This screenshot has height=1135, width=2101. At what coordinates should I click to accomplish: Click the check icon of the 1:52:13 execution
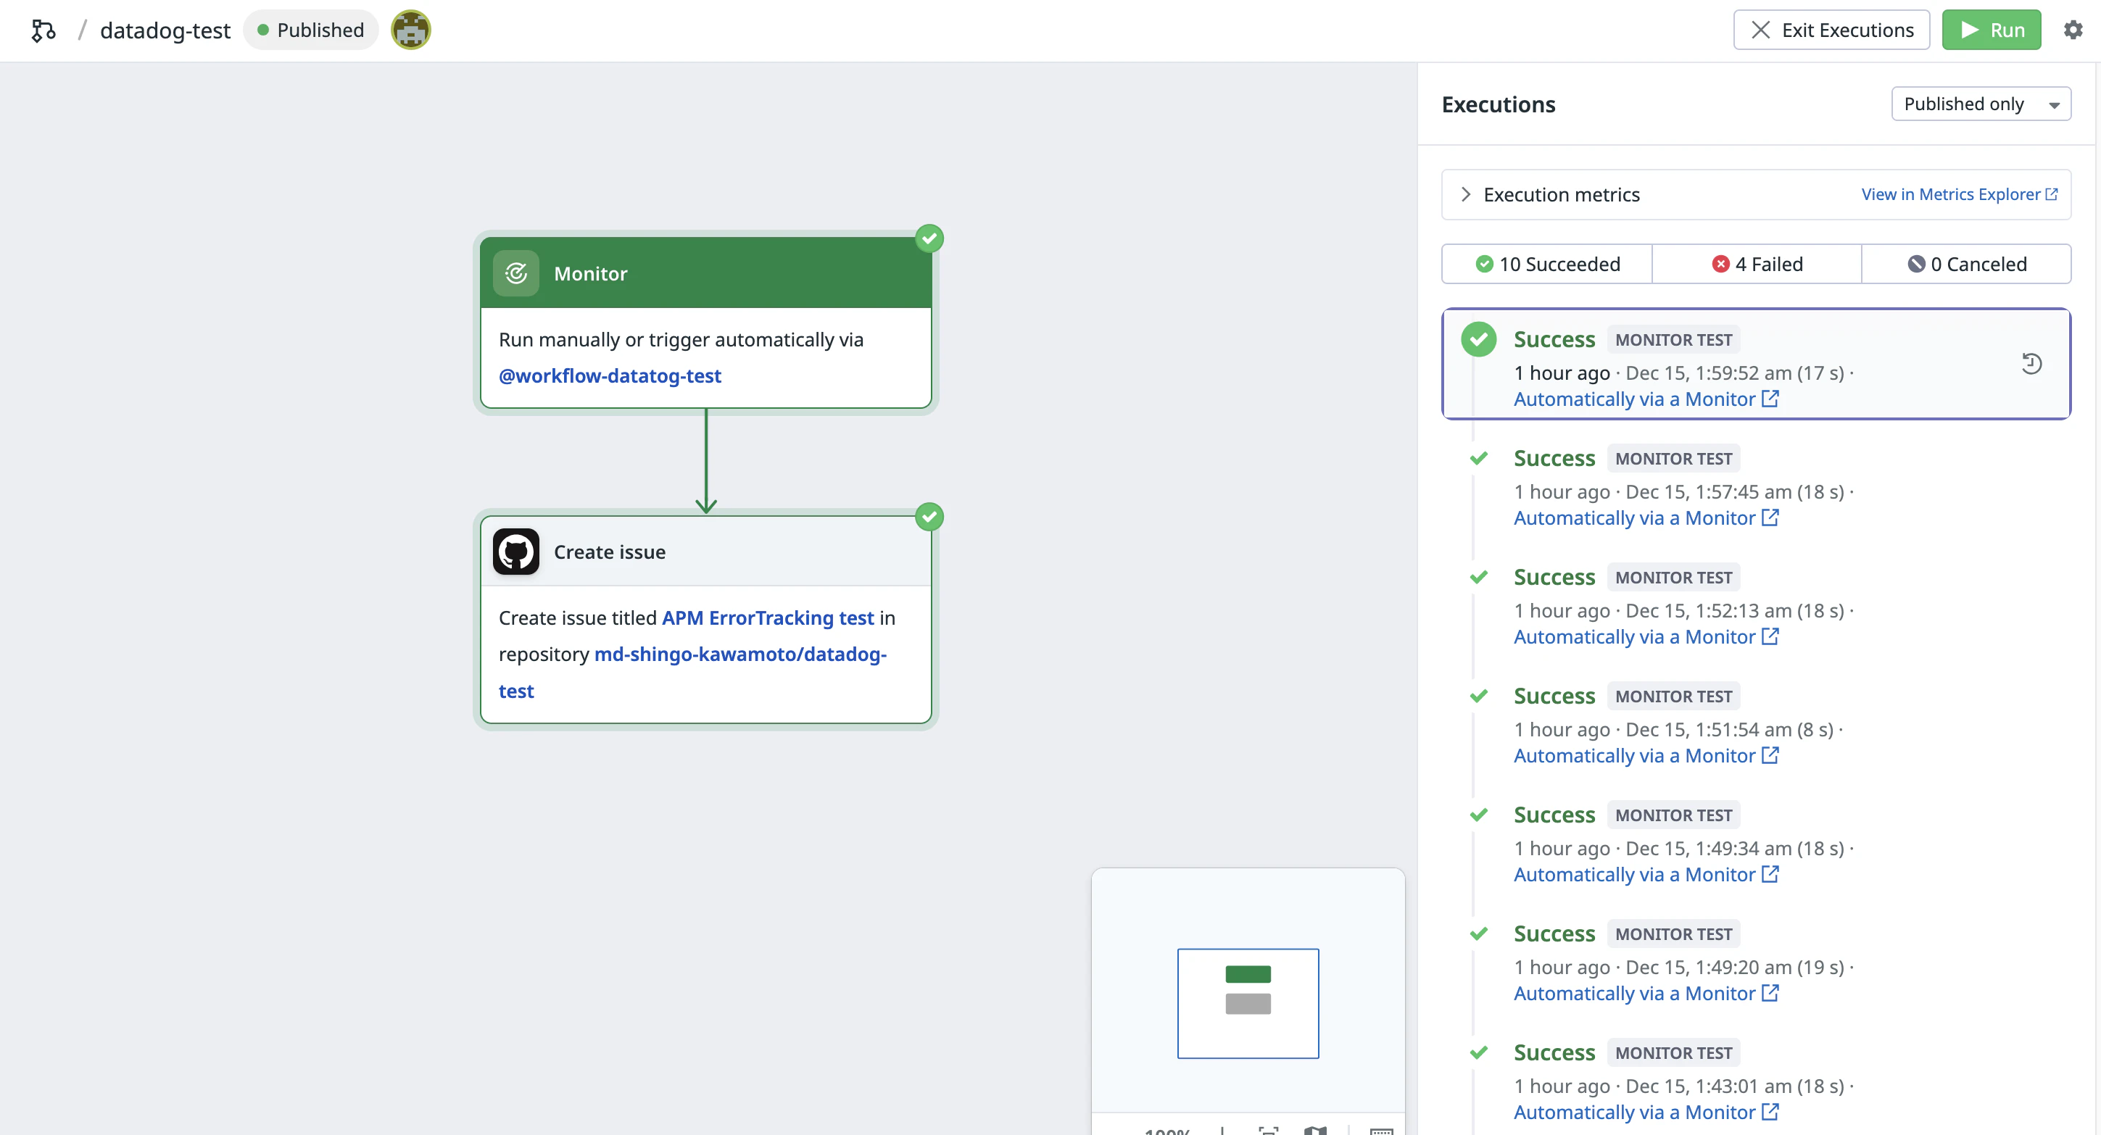(1478, 577)
